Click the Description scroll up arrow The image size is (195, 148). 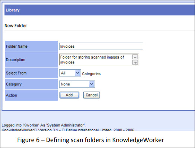click(135, 57)
